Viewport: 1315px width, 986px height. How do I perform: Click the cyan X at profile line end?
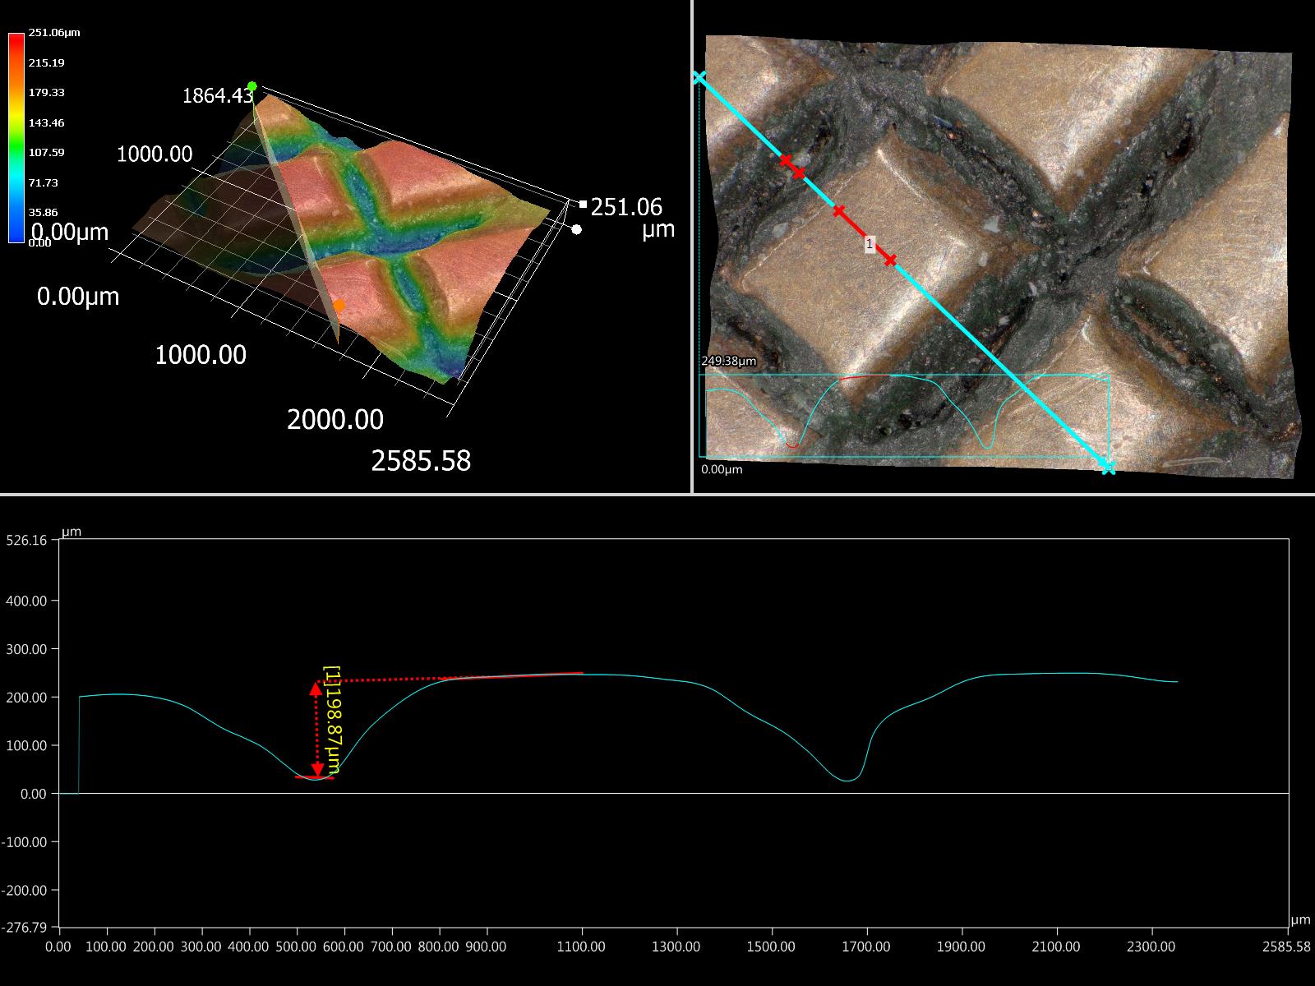click(x=1108, y=468)
